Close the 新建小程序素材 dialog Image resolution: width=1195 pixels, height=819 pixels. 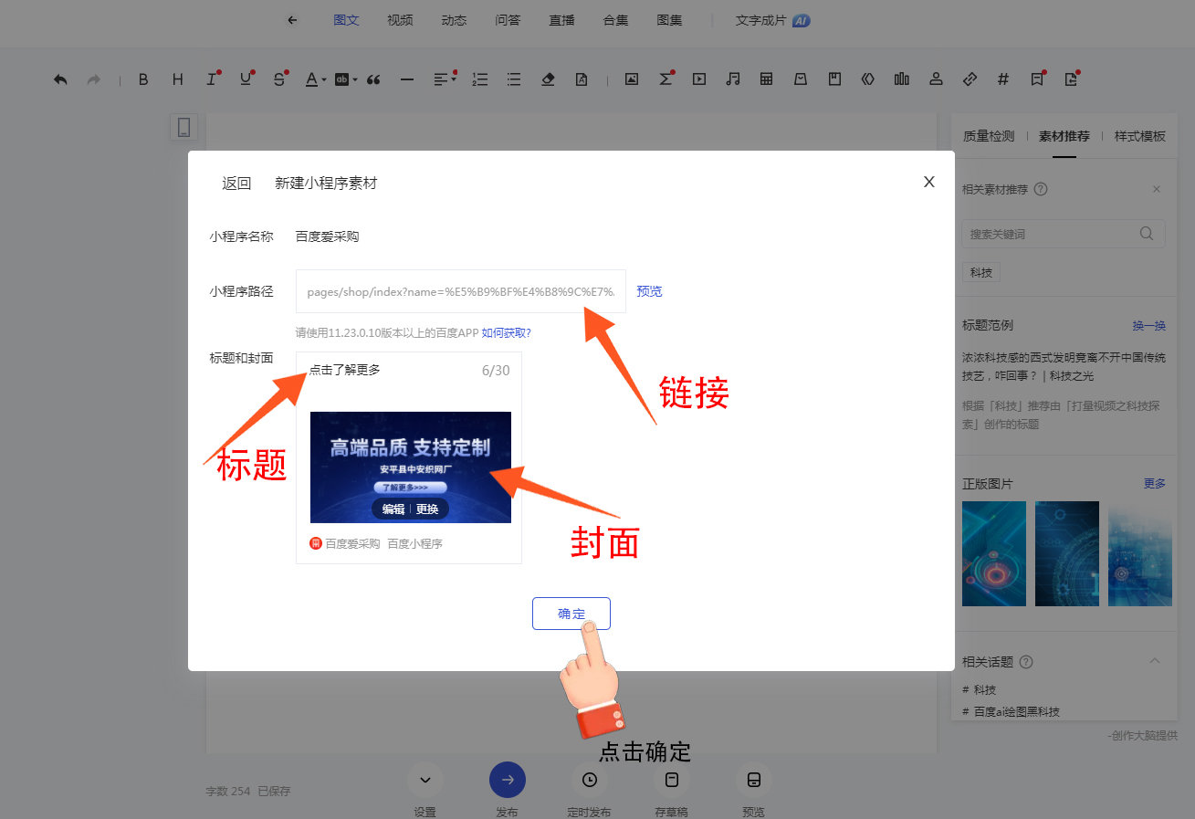[929, 182]
